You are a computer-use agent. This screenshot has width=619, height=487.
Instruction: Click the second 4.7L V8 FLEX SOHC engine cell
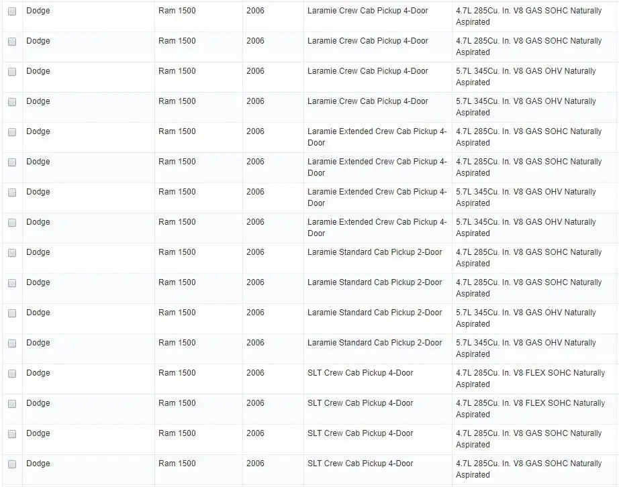pyautogui.click(x=534, y=409)
